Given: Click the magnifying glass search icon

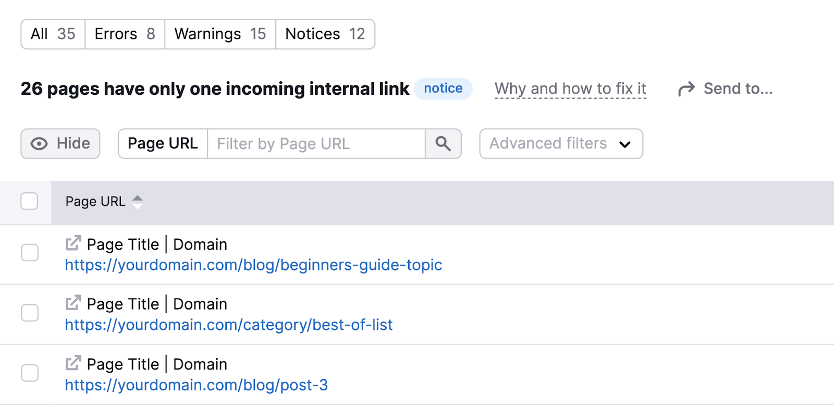Looking at the screenshot, I should click(443, 143).
